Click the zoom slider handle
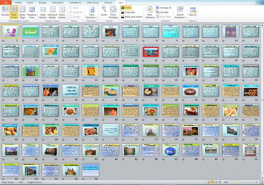Image resolution: width=264 pixels, height=185 pixels. (237, 182)
